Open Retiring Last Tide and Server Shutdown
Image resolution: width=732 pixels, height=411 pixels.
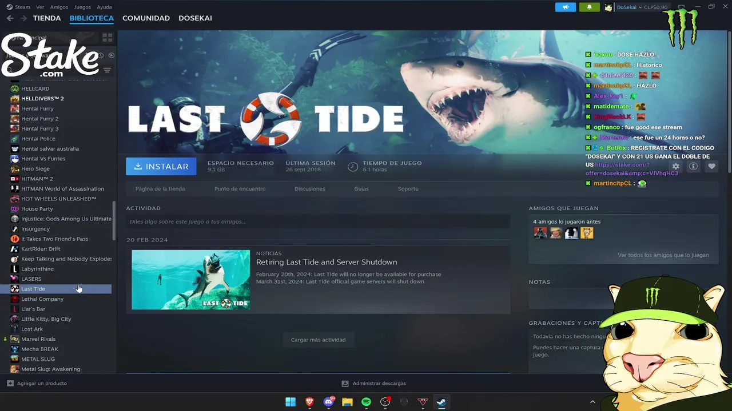tap(327, 262)
